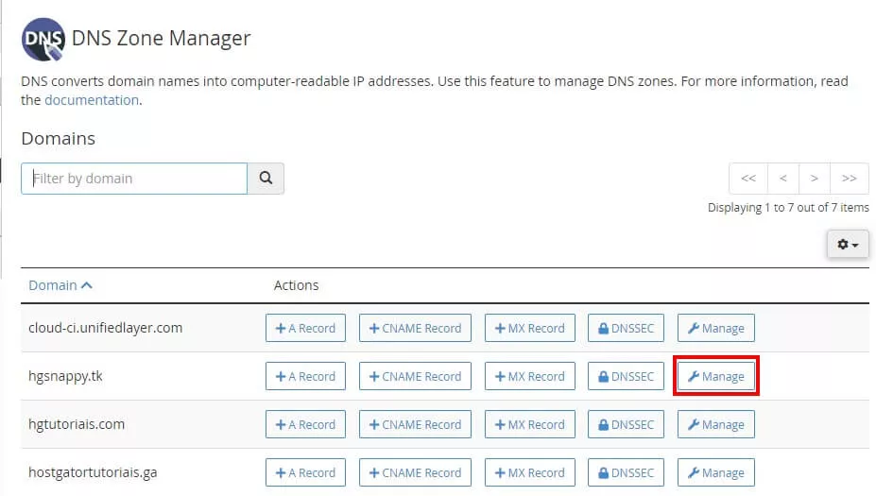Go to the next page with >

pyautogui.click(x=815, y=179)
